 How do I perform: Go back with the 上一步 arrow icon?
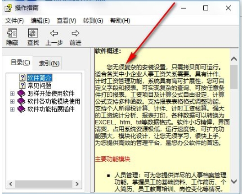coord(54,33)
